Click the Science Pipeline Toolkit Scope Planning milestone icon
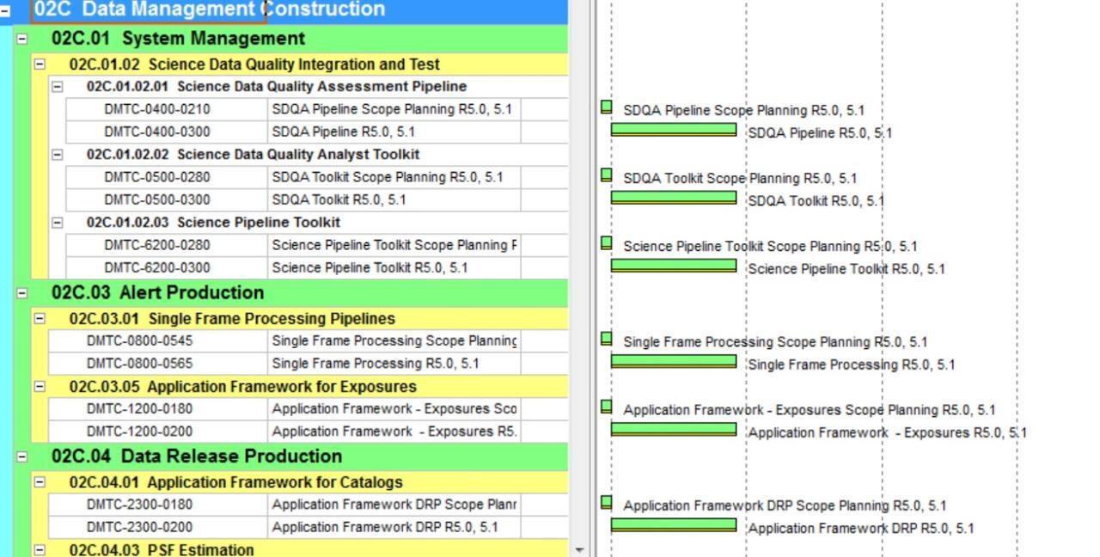The image size is (1100, 557). click(607, 244)
